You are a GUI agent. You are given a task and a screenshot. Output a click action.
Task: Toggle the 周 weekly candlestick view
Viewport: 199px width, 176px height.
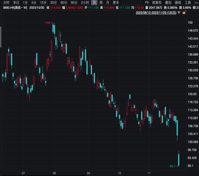pyautogui.click(x=101, y=2)
